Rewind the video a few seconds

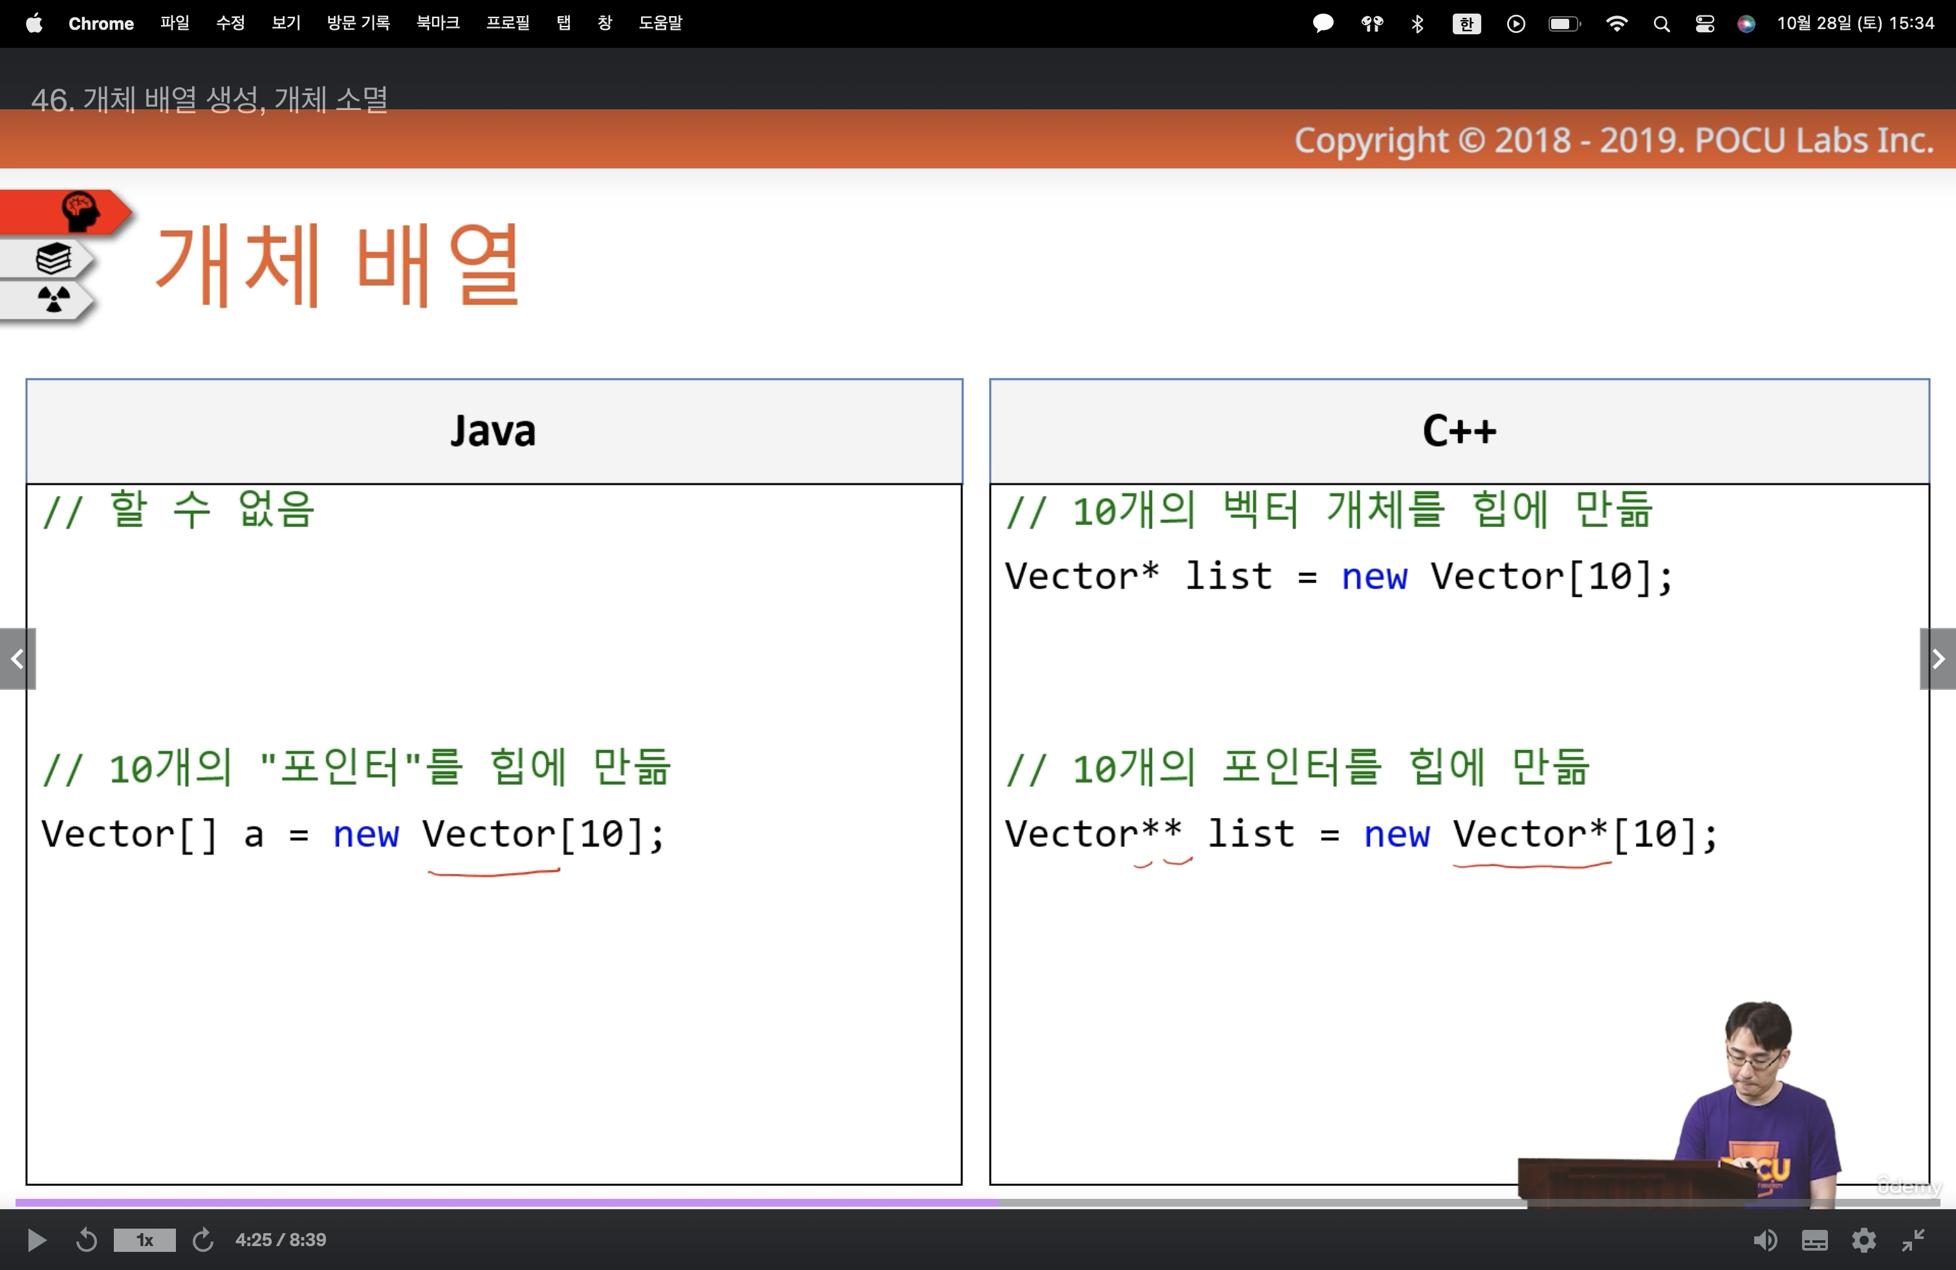(86, 1240)
